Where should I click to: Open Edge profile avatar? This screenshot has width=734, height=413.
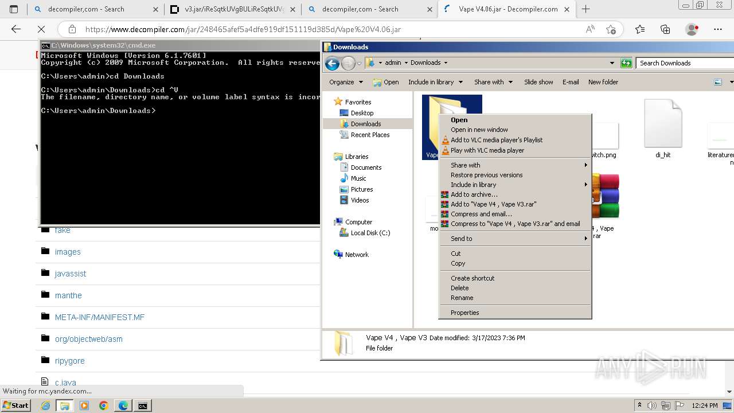click(x=692, y=29)
